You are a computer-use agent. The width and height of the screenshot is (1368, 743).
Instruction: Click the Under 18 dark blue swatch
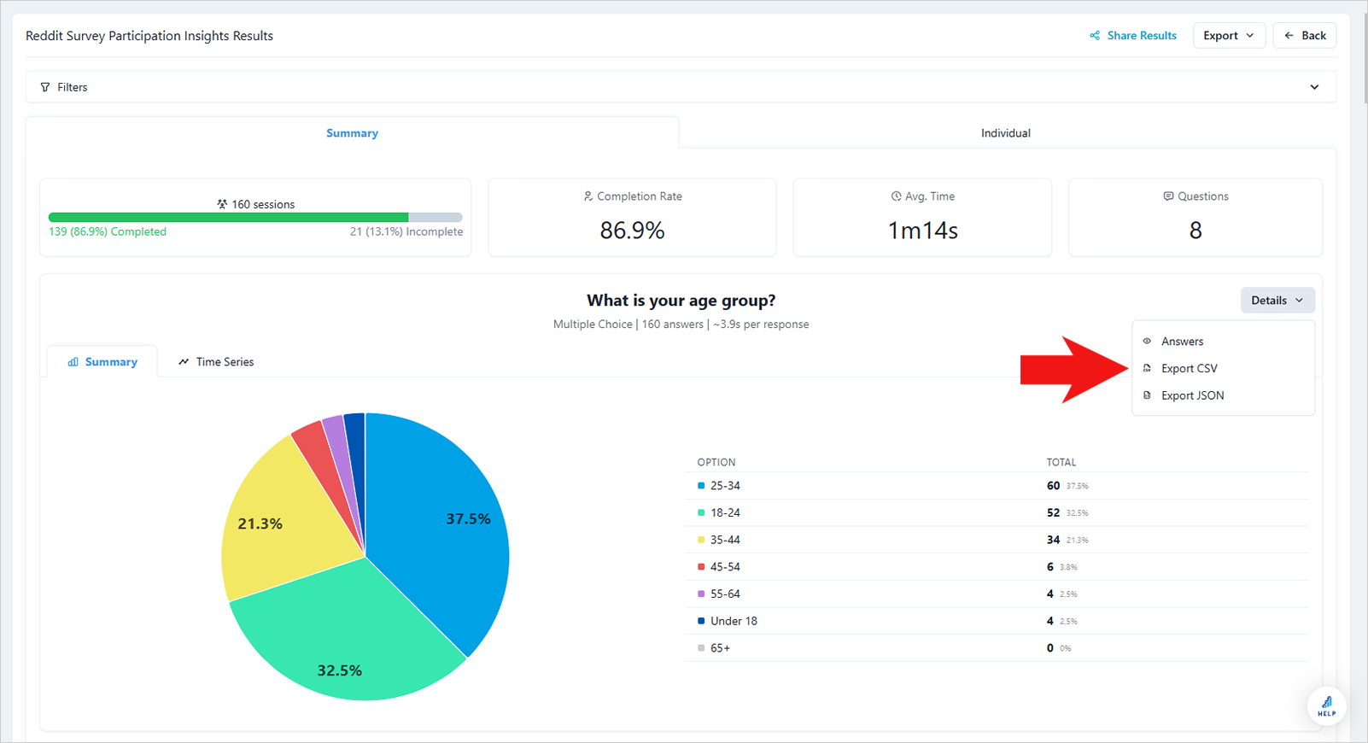(x=701, y=621)
